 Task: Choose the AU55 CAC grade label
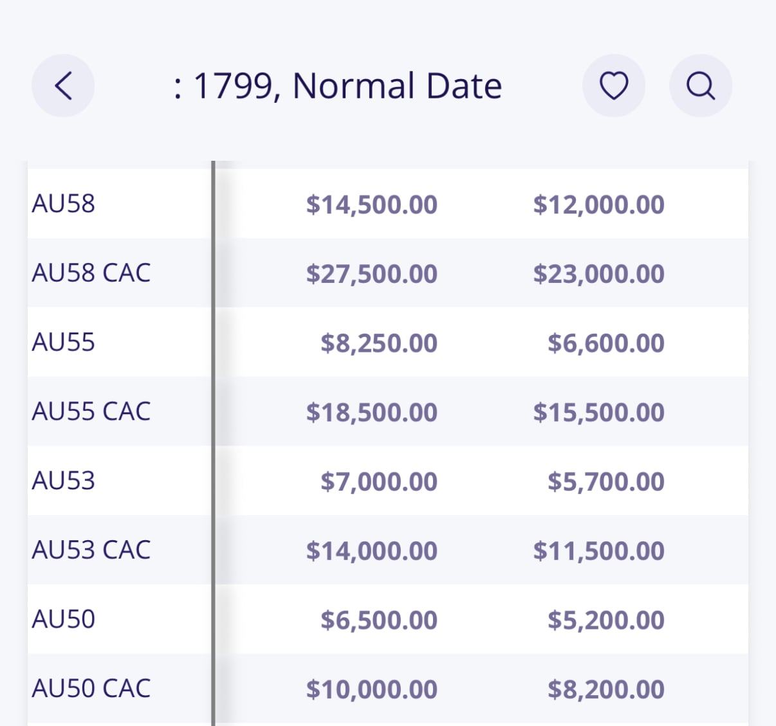coord(91,412)
